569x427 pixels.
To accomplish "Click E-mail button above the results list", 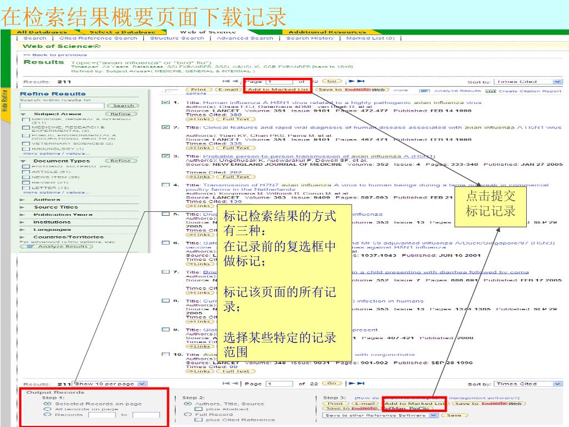I will coord(228,90).
